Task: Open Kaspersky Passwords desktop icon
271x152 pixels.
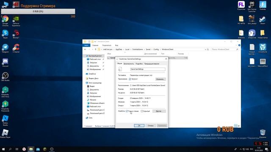Action: (x=5, y=106)
